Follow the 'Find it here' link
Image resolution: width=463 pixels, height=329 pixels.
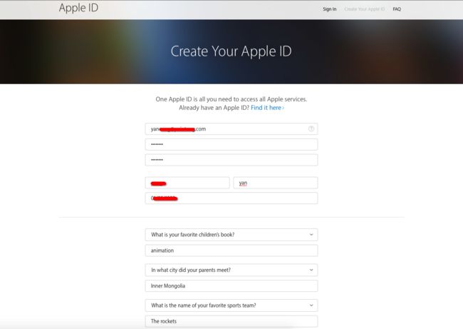pos(267,108)
